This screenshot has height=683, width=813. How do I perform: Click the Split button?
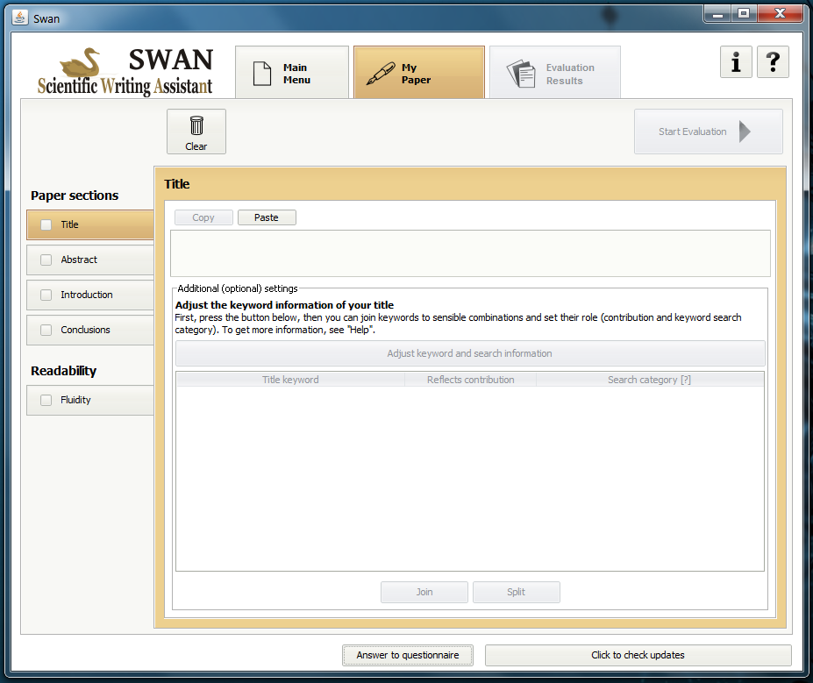(x=516, y=592)
